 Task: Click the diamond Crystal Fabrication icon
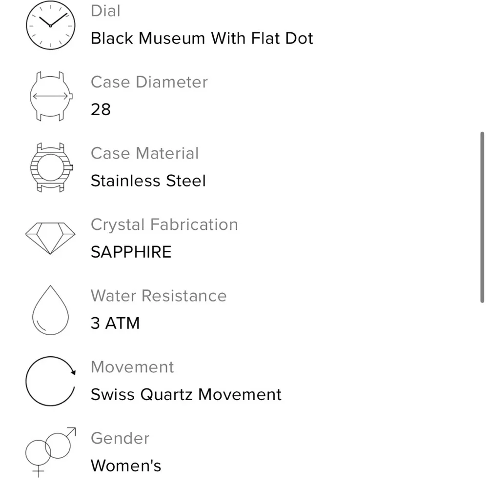[x=50, y=239]
